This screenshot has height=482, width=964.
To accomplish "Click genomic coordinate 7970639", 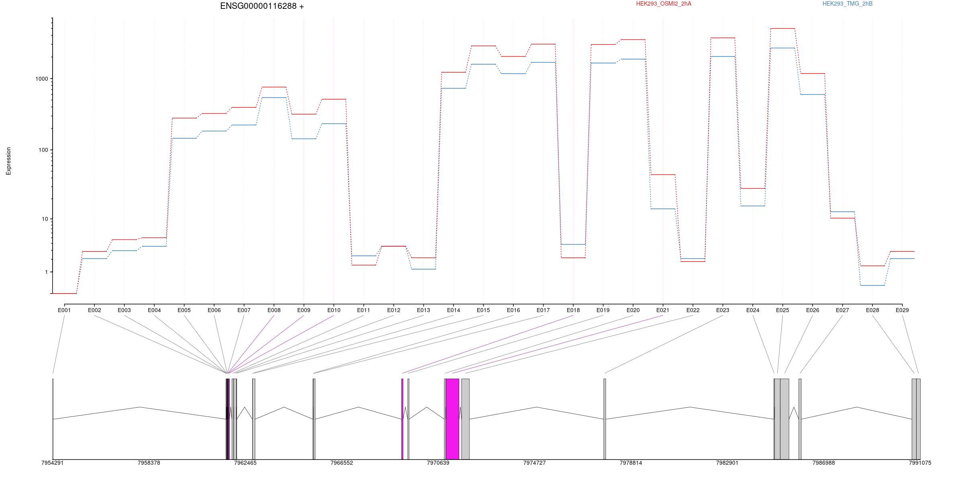I will [x=438, y=463].
